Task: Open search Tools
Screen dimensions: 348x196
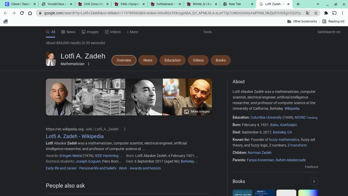Action: pyautogui.click(x=207, y=32)
